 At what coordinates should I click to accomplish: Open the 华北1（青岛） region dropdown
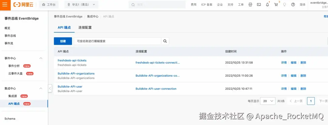click(x=81, y=5)
